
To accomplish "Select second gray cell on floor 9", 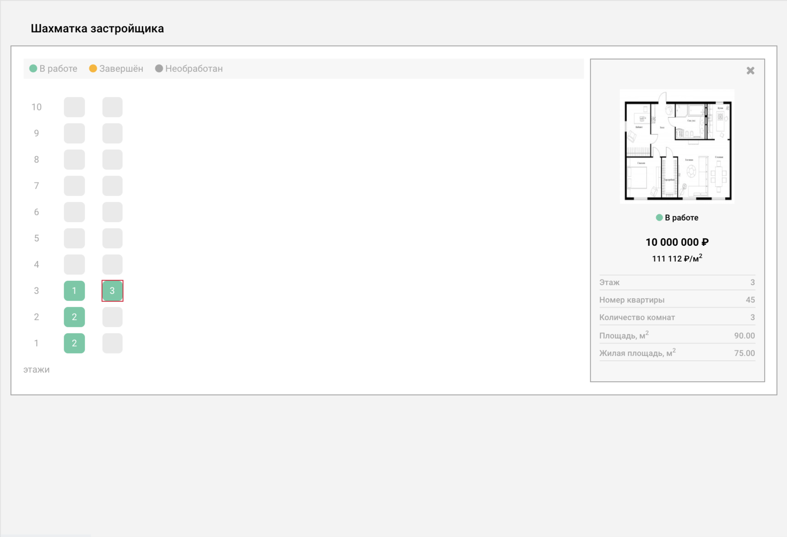I will pos(112,133).
